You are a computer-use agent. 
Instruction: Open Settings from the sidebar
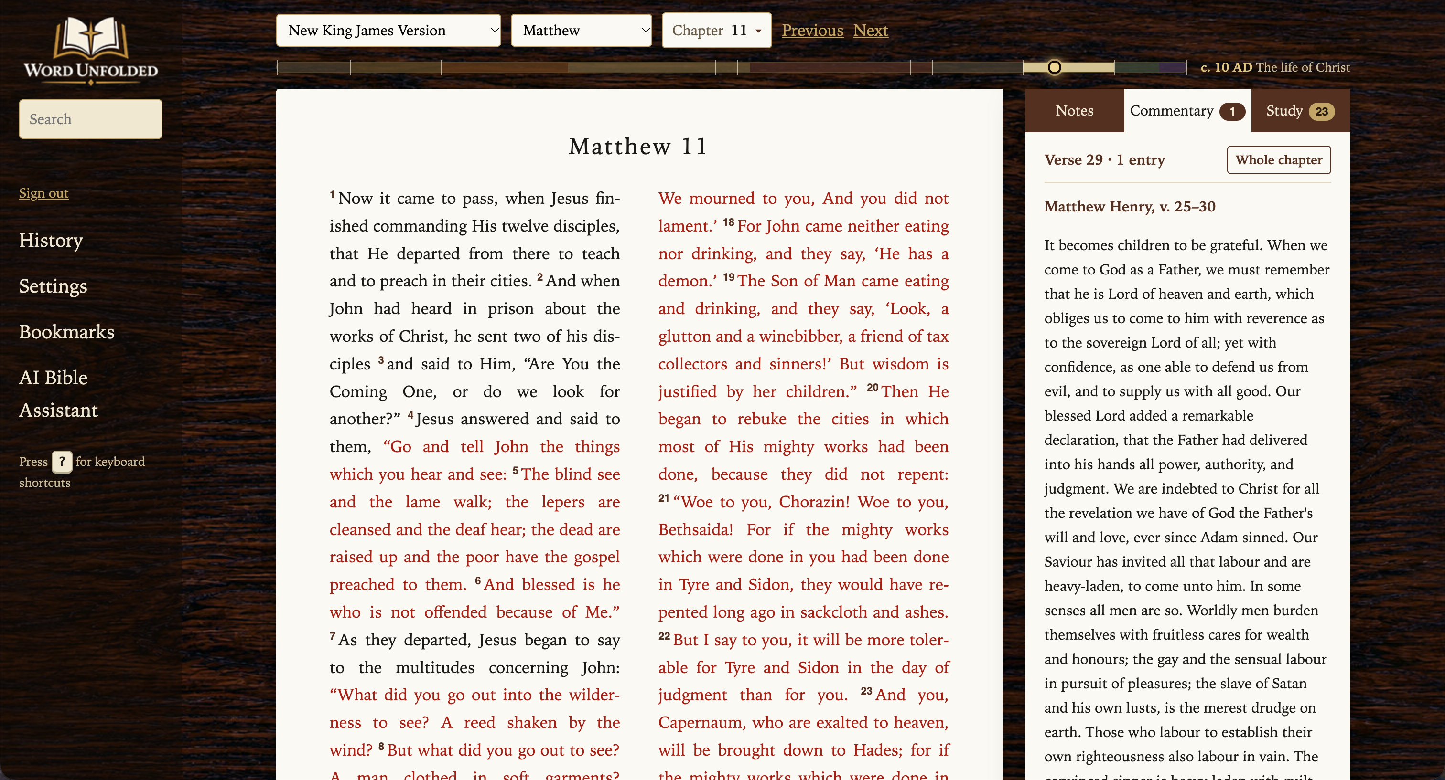point(53,286)
